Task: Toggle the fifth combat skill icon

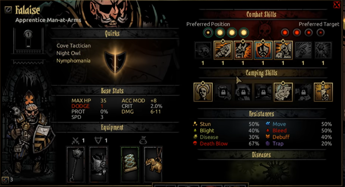Action: [x=283, y=50]
